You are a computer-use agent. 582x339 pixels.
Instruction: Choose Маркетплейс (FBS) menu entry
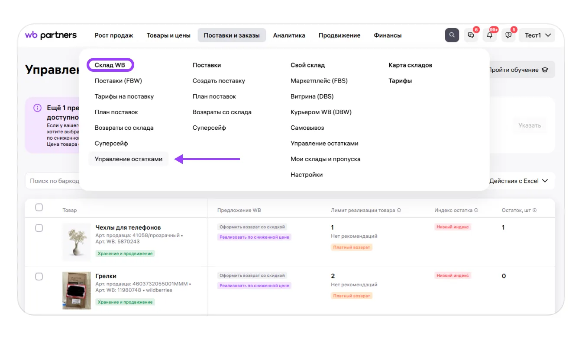[319, 81]
